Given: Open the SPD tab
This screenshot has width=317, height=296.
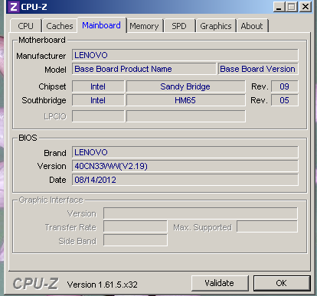Looking at the screenshot, I should (179, 26).
